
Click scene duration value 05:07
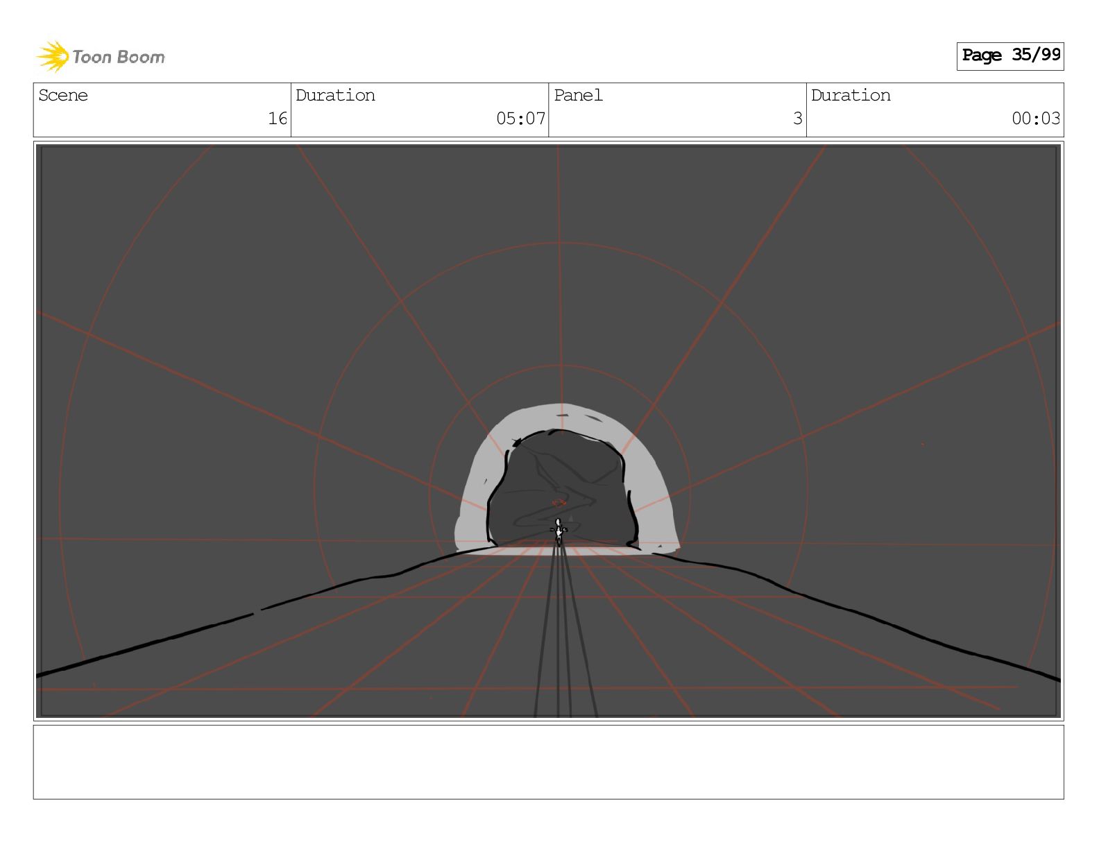(x=520, y=119)
